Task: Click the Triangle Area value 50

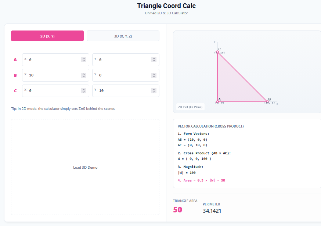Action: click(x=178, y=209)
